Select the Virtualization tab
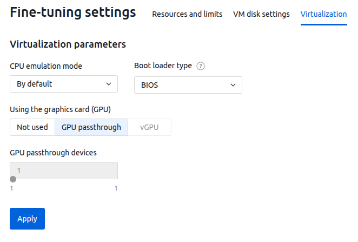Image resolution: width=358 pixels, height=242 pixels. click(x=324, y=14)
